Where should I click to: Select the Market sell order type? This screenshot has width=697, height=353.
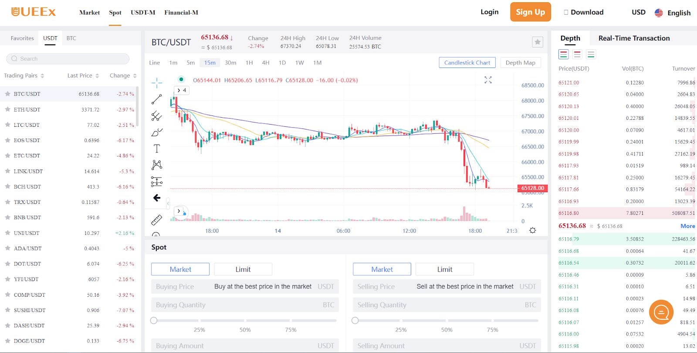382,269
